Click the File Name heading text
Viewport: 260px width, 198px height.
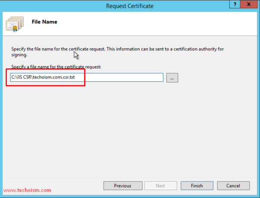tap(44, 22)
